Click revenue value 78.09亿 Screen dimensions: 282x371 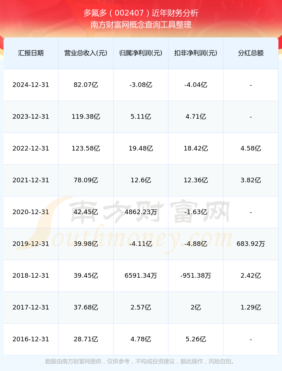(86, 180)
